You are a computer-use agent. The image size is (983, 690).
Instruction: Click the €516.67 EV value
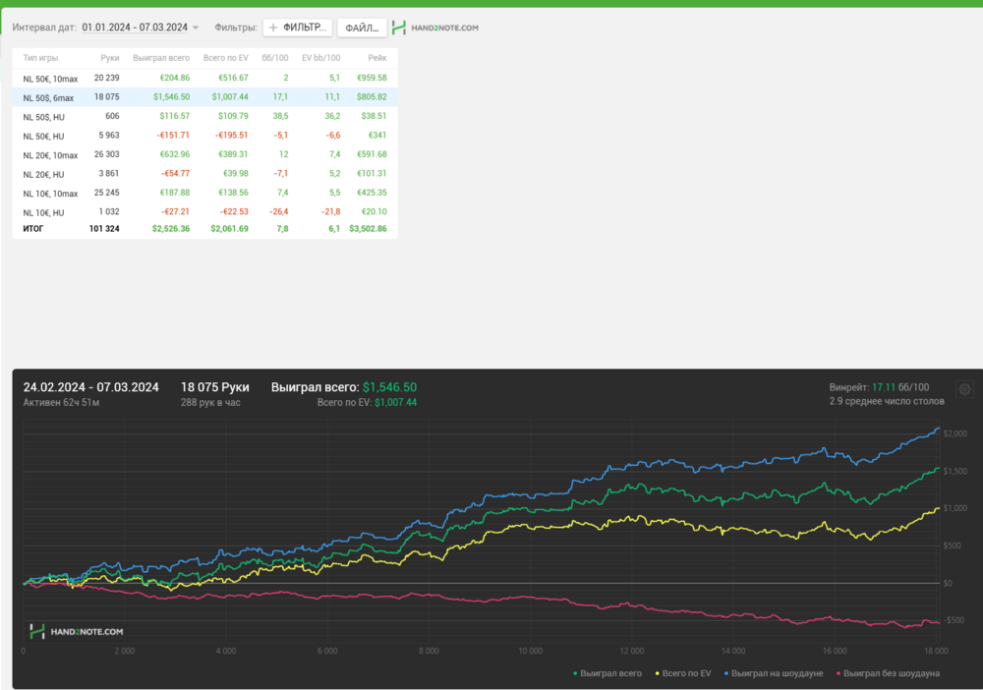point(233,78)
